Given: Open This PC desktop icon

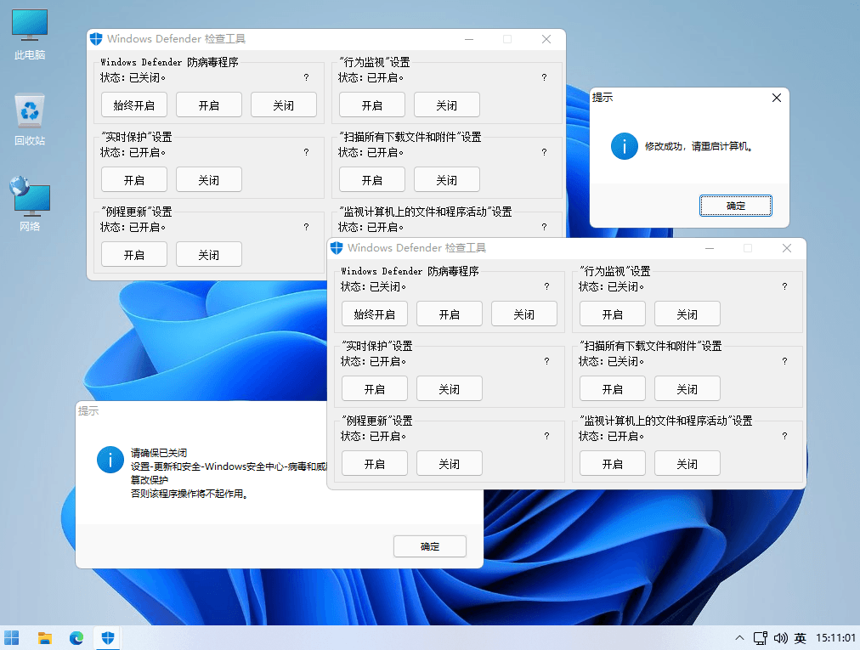Looking at the screenshot, I should [x=30, y=34].
